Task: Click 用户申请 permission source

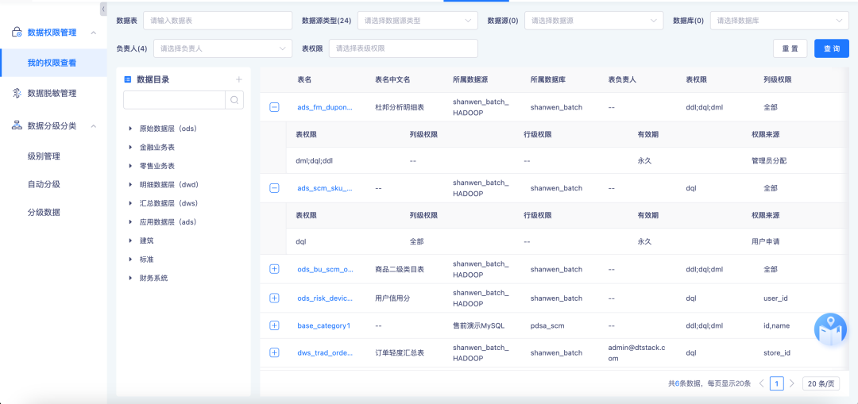Action: [x=766, y=241]
